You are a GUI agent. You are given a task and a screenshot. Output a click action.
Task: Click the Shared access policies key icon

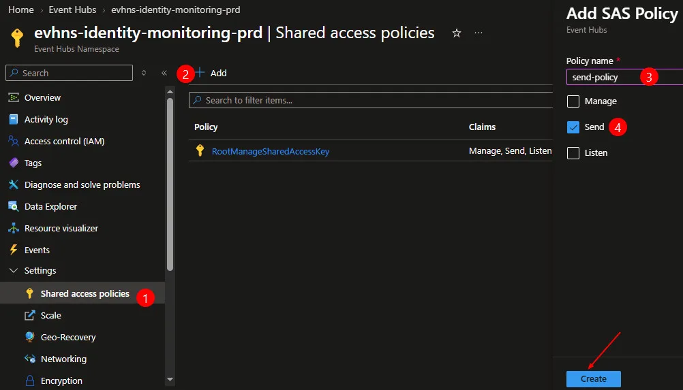tap(29, 293)
